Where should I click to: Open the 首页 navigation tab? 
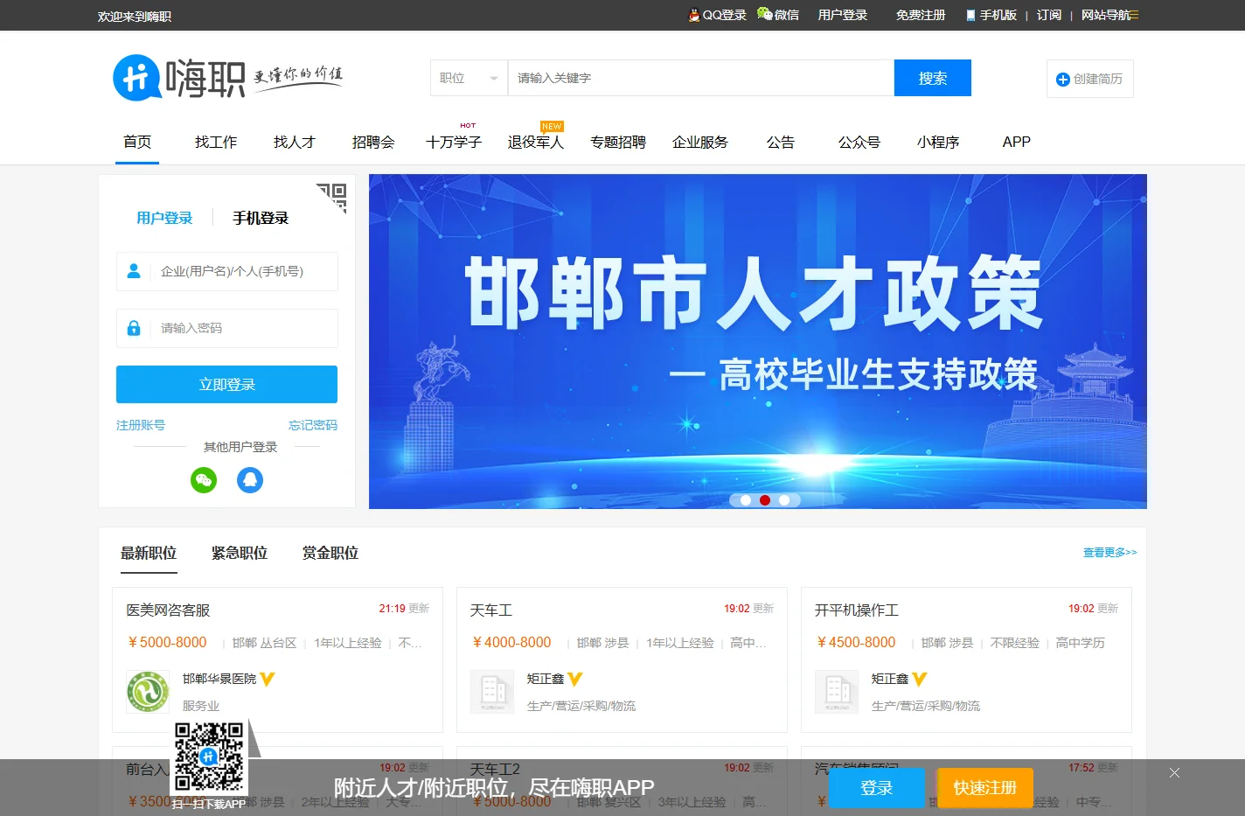tap(137, 142)
